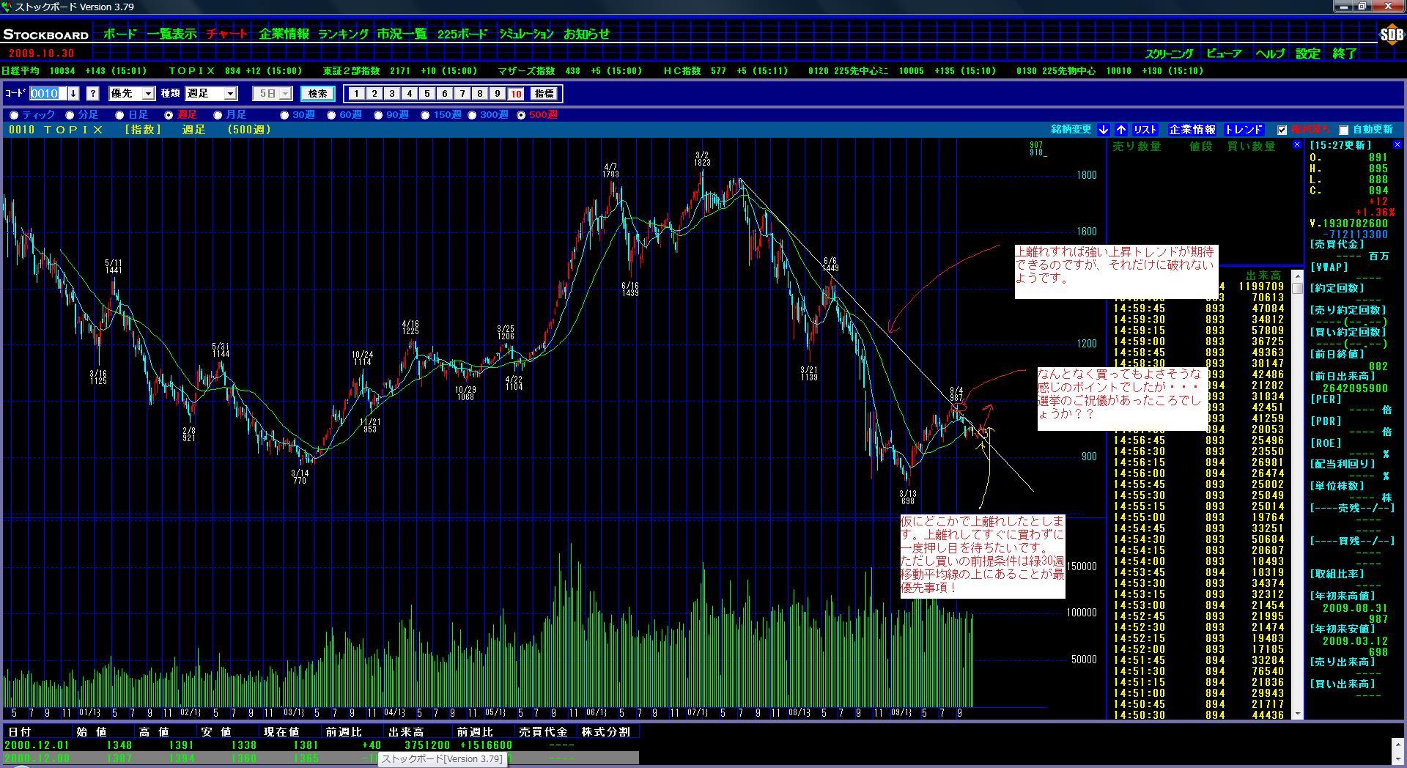Screen dimensions: 1407x768
Task: Click the question mark code lookup button
Action: coord(92,93)
